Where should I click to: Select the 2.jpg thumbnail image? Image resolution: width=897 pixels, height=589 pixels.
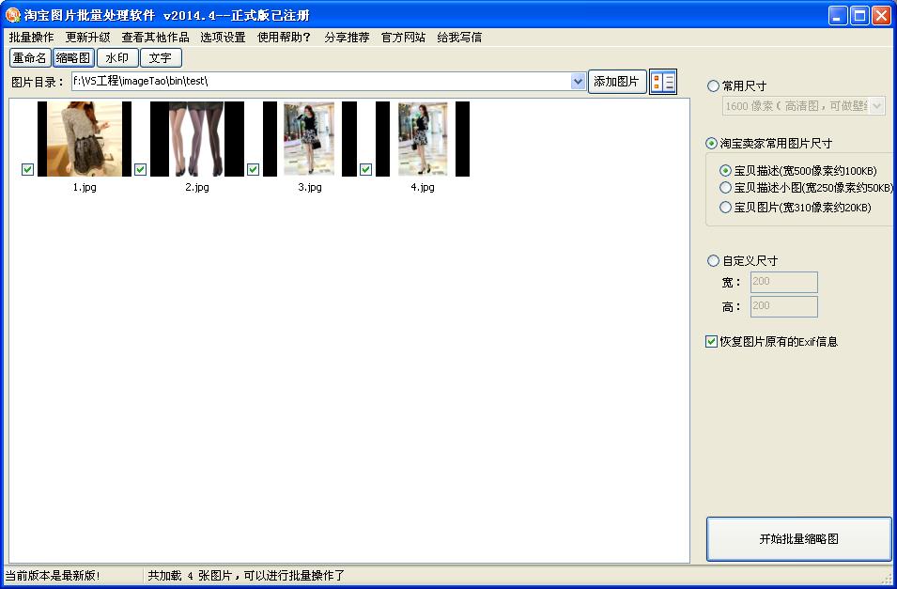tap(197, 139)
